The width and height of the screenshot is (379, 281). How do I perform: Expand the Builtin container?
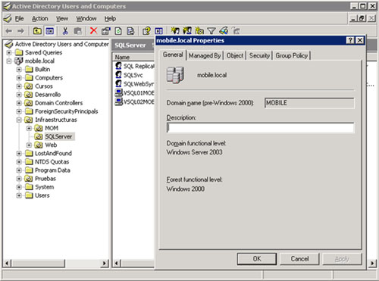pos(19,69)
